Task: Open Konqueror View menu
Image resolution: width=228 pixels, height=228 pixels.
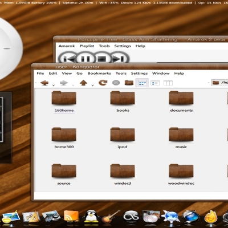Action: point(67,74)
